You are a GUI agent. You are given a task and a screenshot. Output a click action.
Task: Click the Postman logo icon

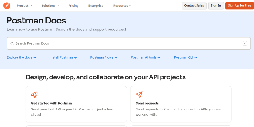7,6
